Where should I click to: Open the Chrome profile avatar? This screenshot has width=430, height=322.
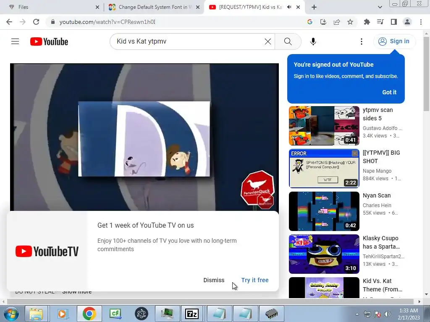pos(407,22)
